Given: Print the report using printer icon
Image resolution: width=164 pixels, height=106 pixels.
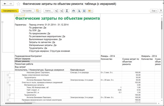Looking at the screenshot, I should 74,11.
